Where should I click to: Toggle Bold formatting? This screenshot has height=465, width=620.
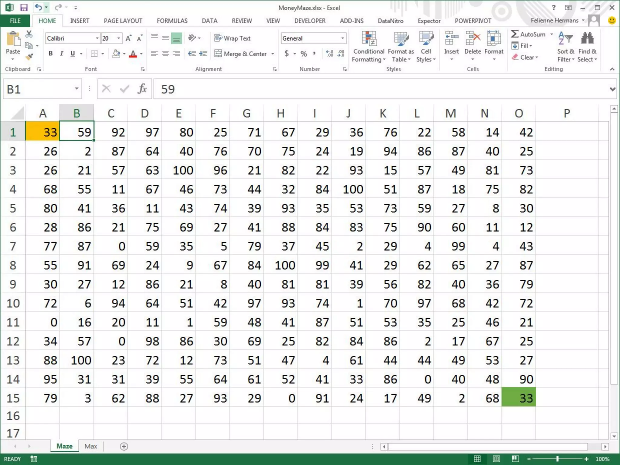51,54
